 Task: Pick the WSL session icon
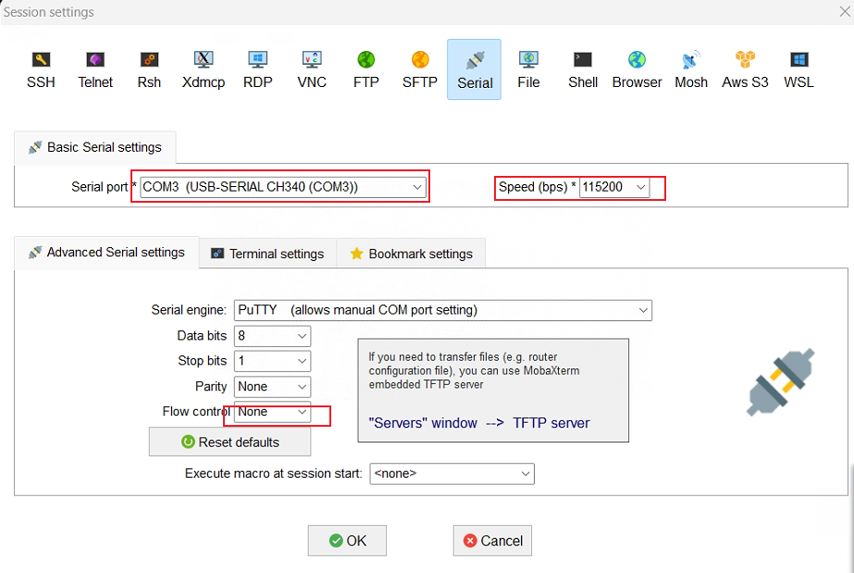click(x=798, y=69)
